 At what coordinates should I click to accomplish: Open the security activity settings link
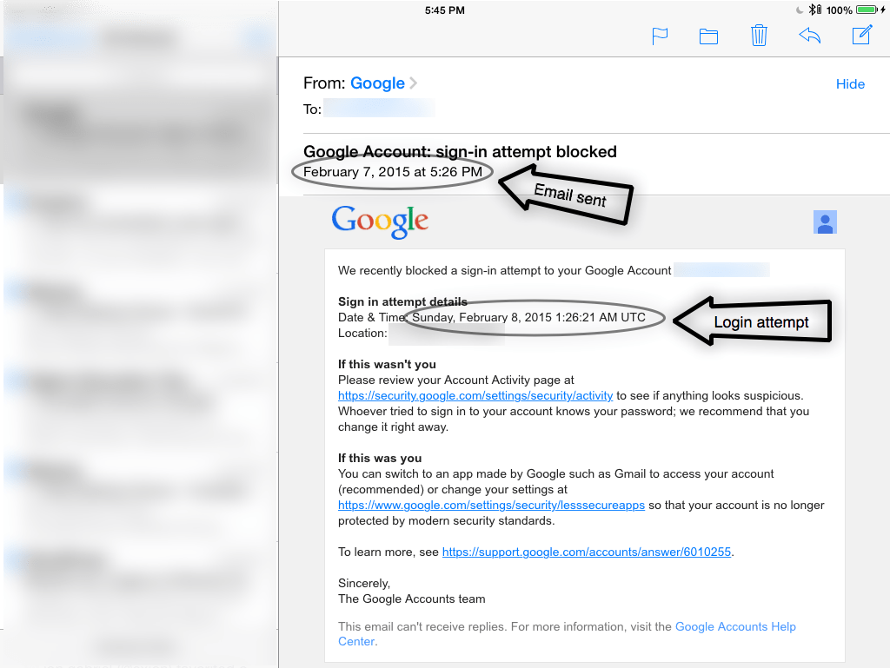(x=475, y=395)
